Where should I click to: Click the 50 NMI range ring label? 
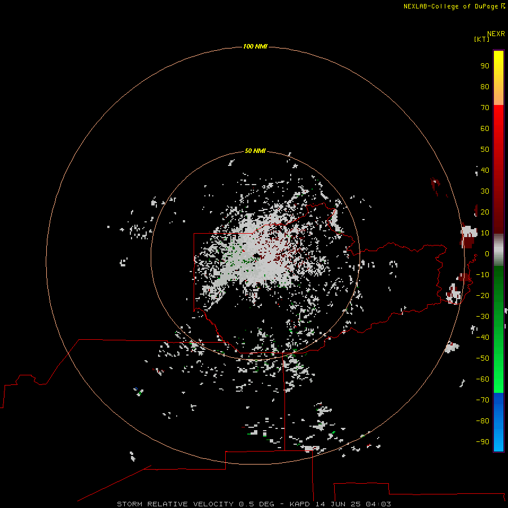(x=255, y=151)
